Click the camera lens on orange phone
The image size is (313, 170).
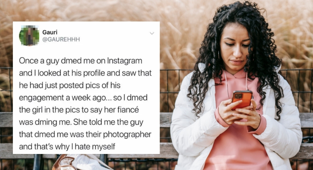238,96
